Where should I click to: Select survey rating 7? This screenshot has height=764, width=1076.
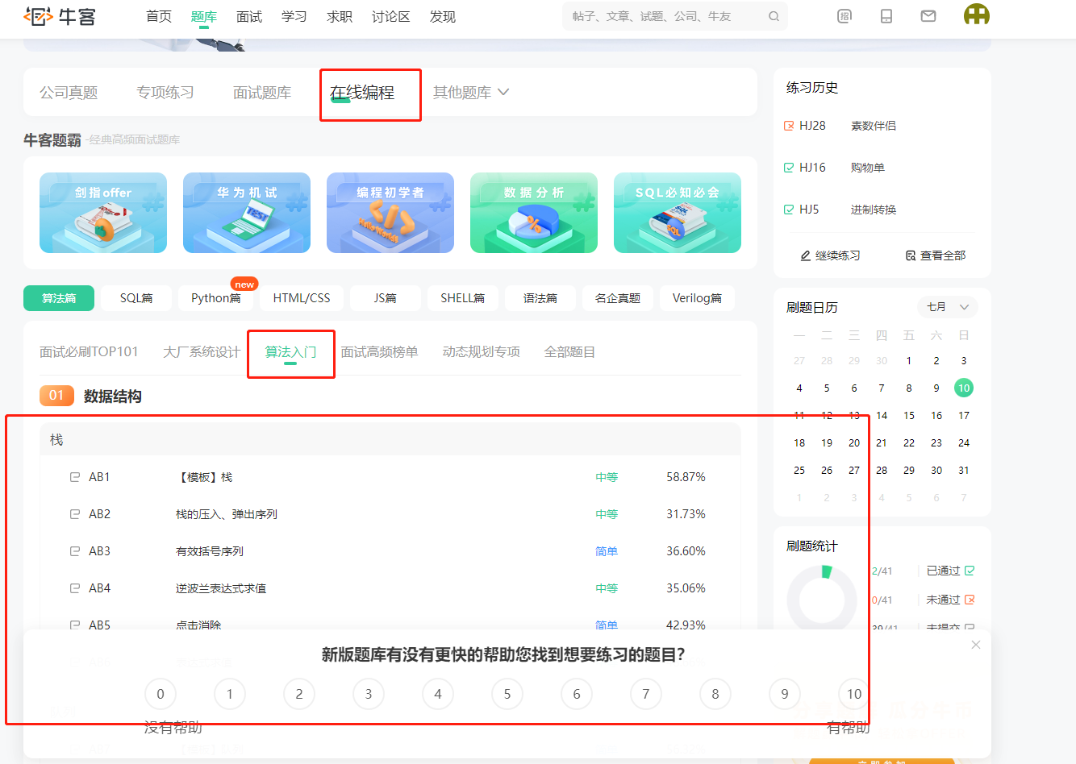coord(646,694)
